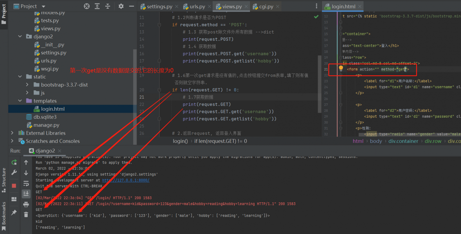This screenshot has height=234, width=461.
Task: Select views.py in project tree
Action: coord(50,28)
